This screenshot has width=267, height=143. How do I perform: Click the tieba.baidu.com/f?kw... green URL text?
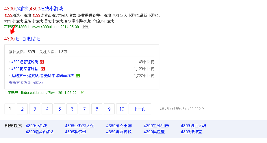(x=39, y=93)
